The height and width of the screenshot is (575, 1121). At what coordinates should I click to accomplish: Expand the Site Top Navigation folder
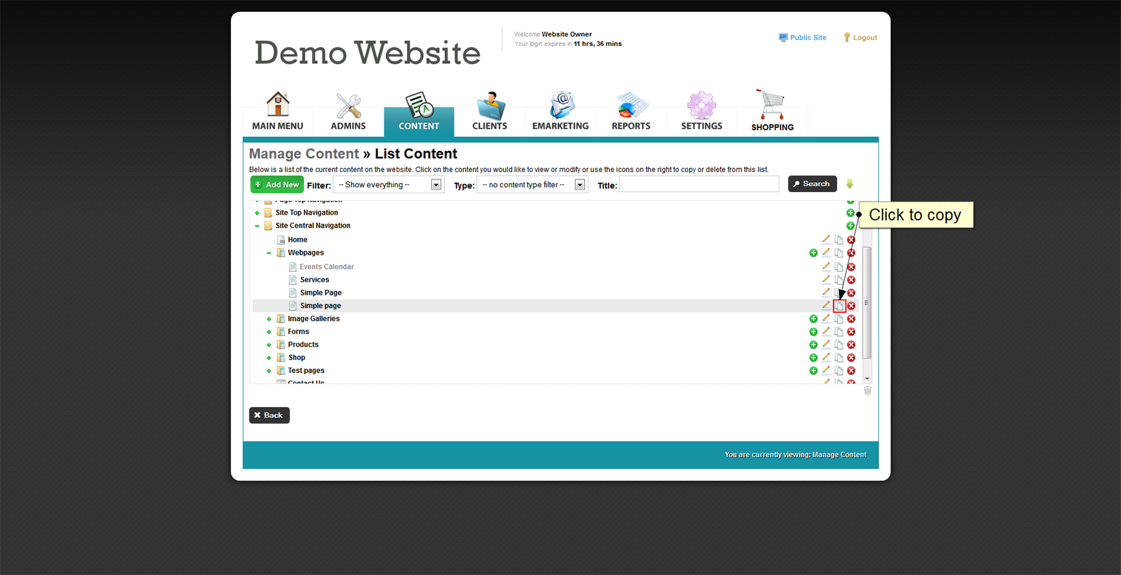click(257, 213)
